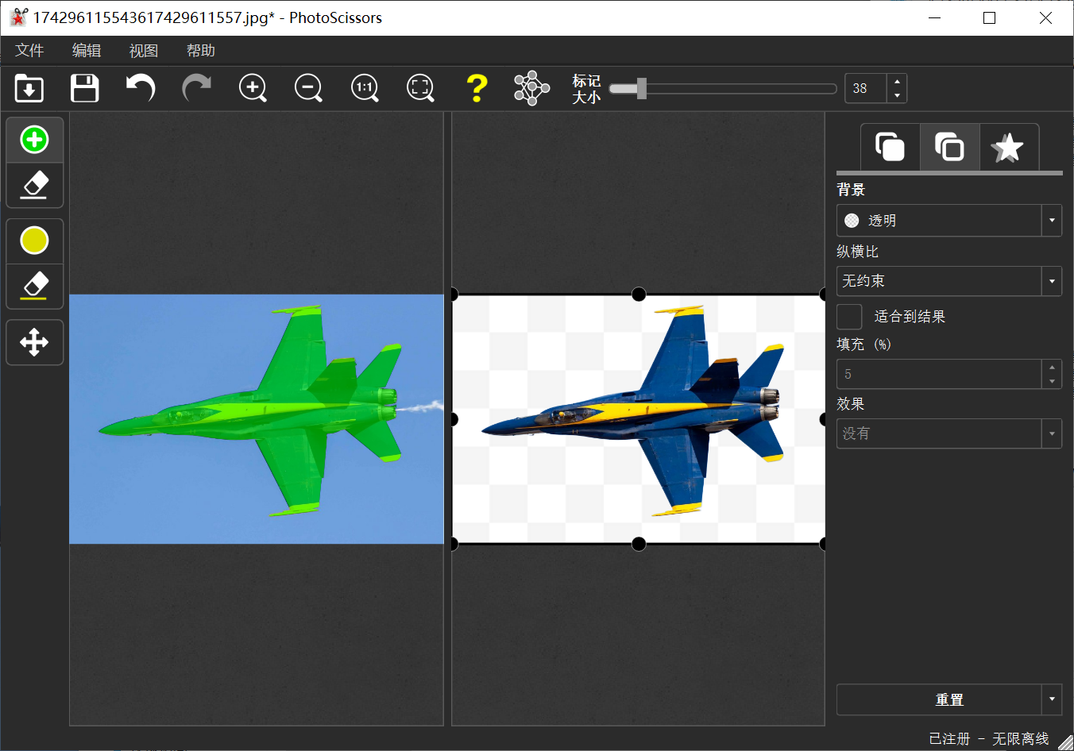Undo the last action
This screenshot has height=751, width=1074.
141,88
